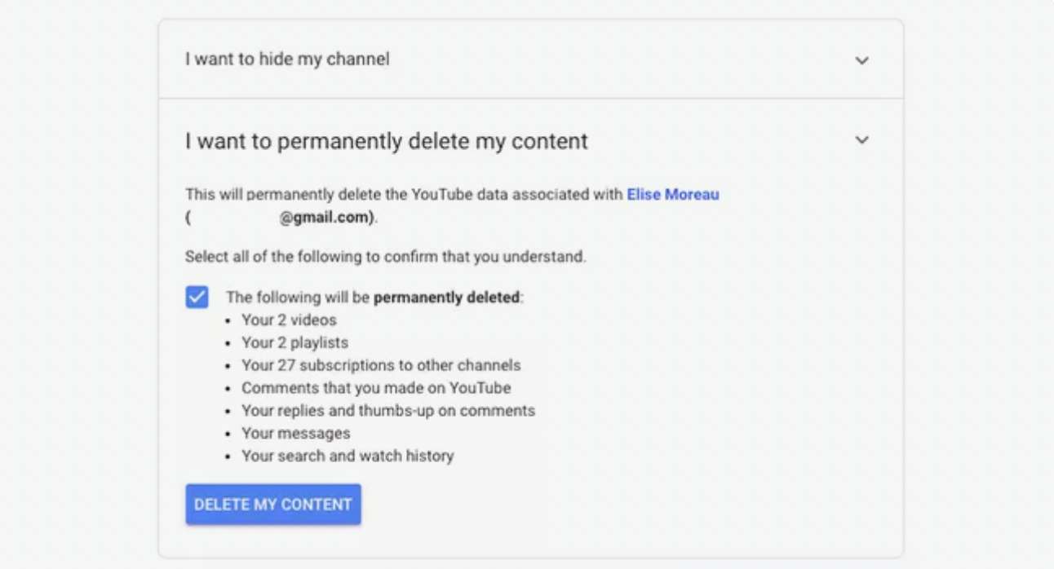Expand the hide my channel chevron
The width and height of the screenshot is (1054, 569).
[x=861, y=60]
